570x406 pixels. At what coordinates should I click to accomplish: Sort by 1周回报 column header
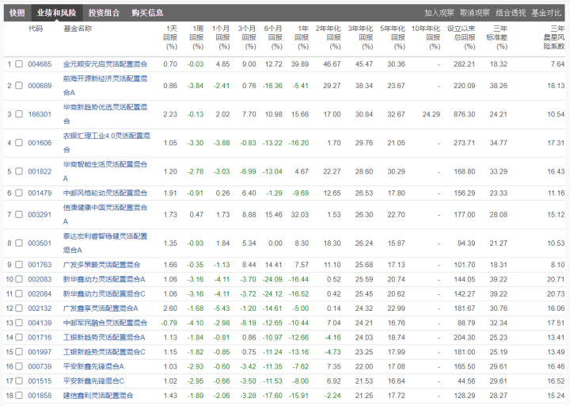196,37
